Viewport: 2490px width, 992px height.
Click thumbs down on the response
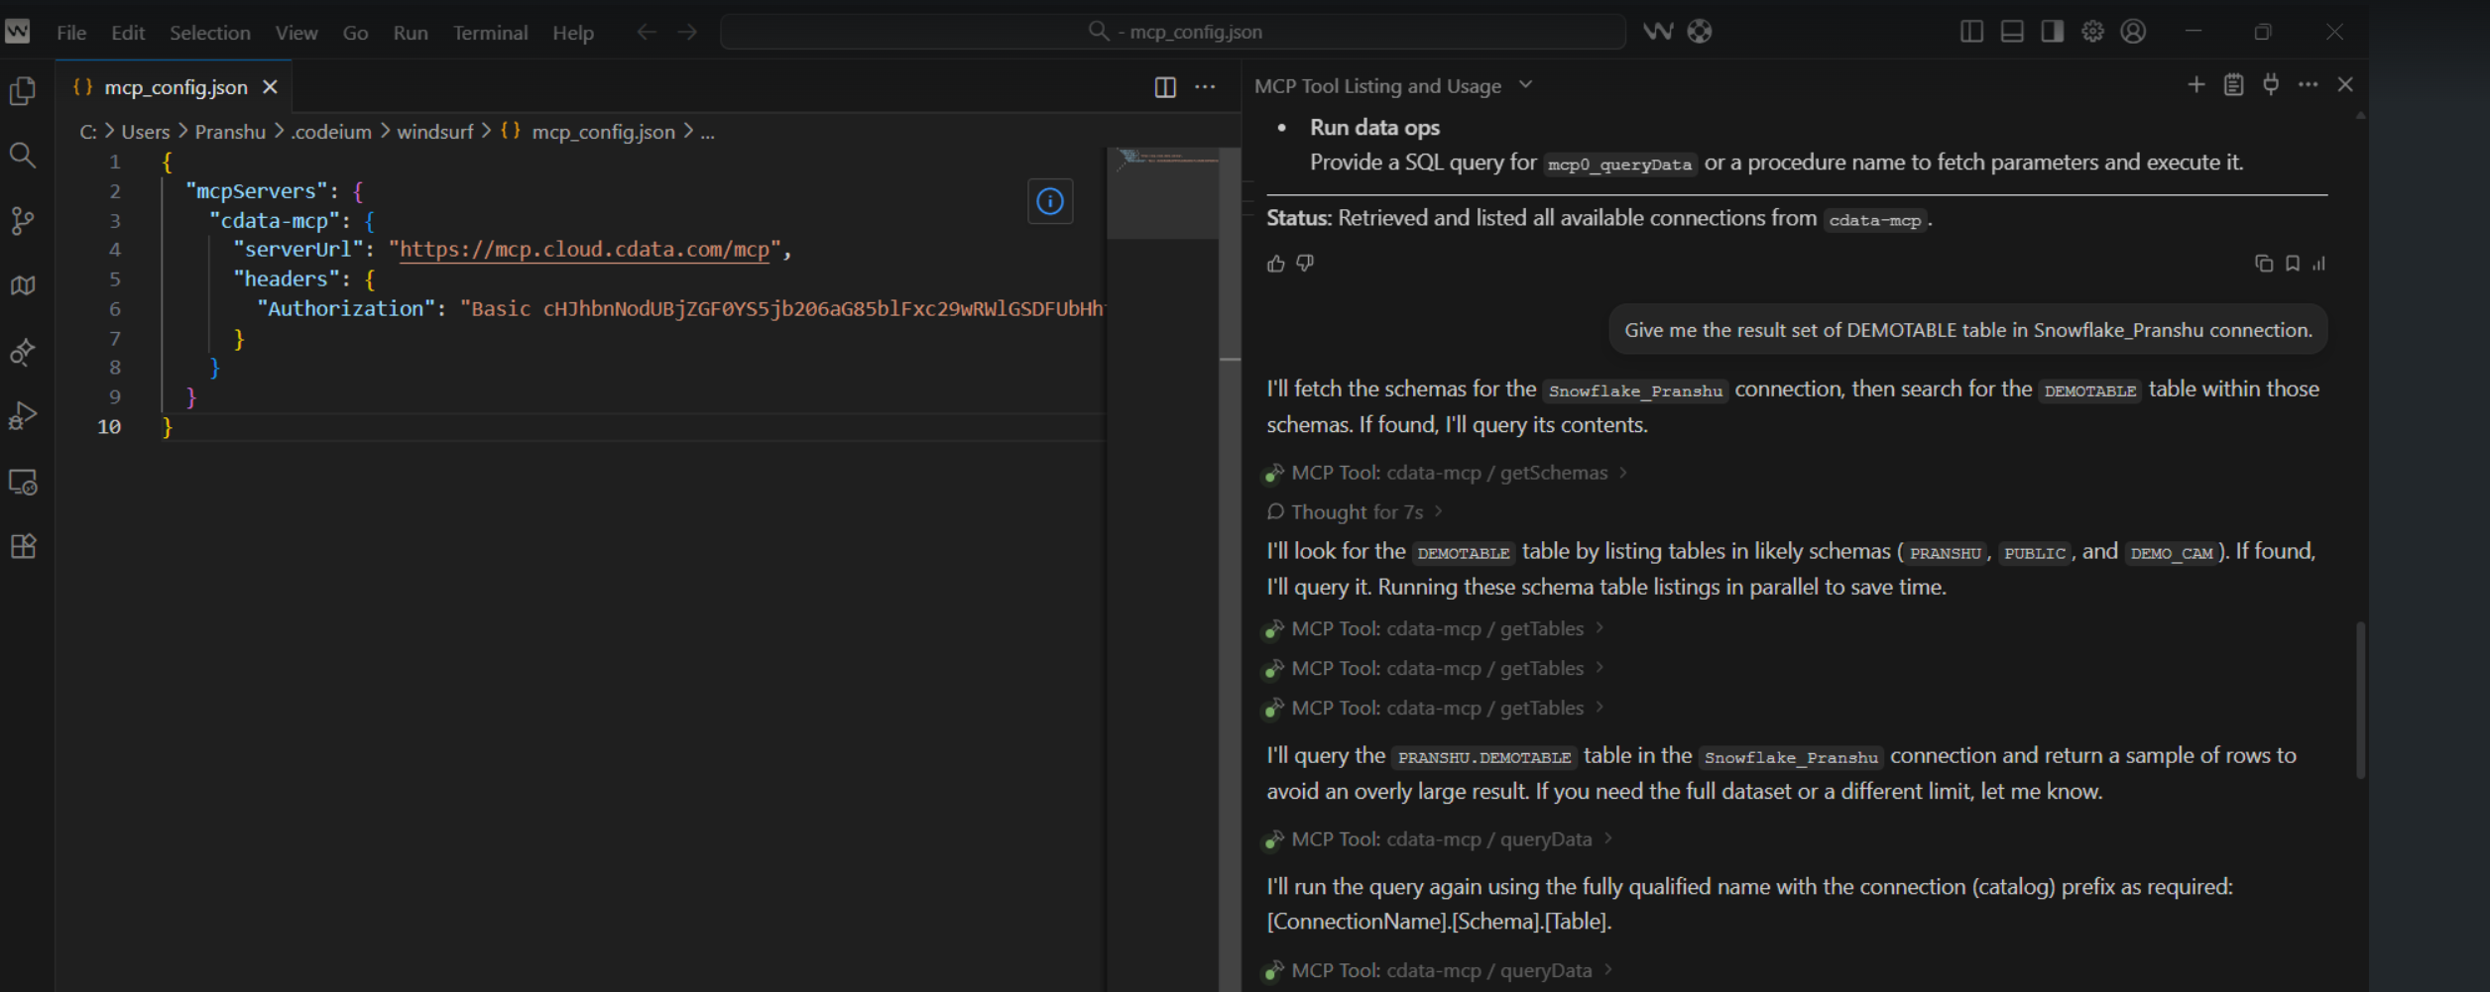1305,264
